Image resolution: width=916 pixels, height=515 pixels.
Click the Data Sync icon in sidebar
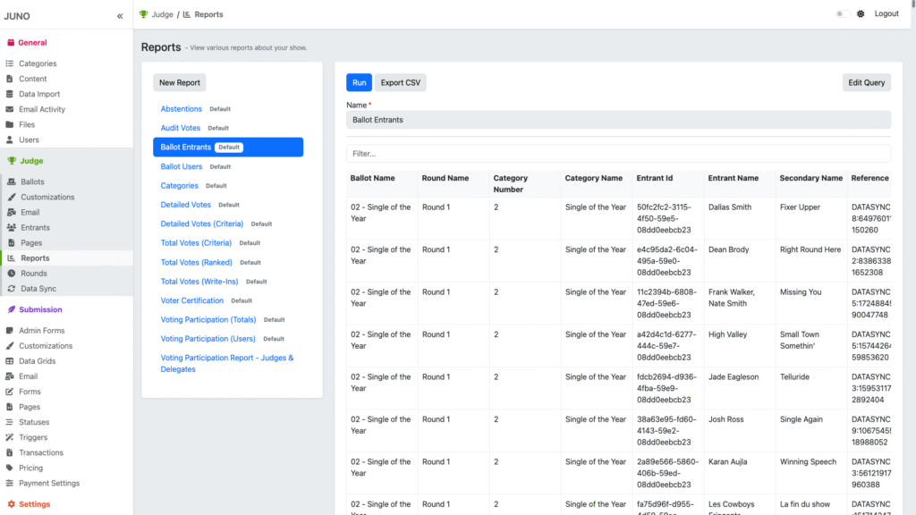coord(11,289)
